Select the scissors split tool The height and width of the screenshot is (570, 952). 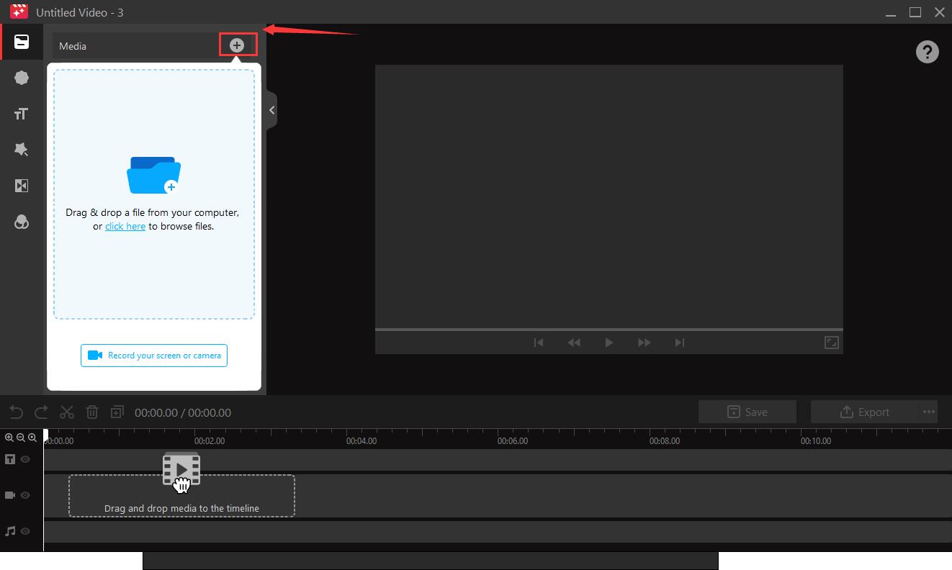tap(66, 412)
